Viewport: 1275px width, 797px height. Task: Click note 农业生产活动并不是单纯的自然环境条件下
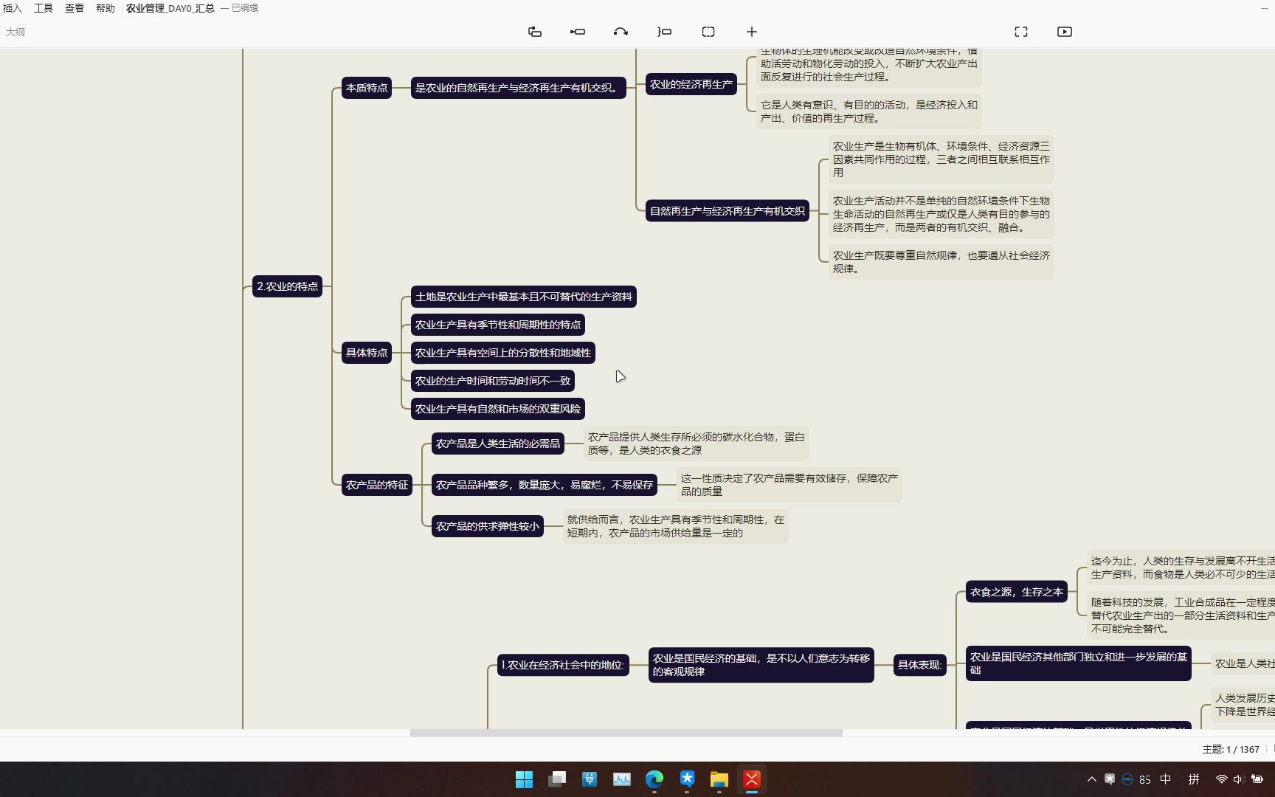tap(941, 214)
